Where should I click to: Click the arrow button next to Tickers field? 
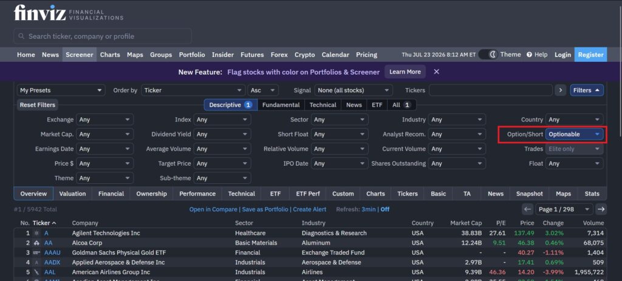click(x=560, y=90)
